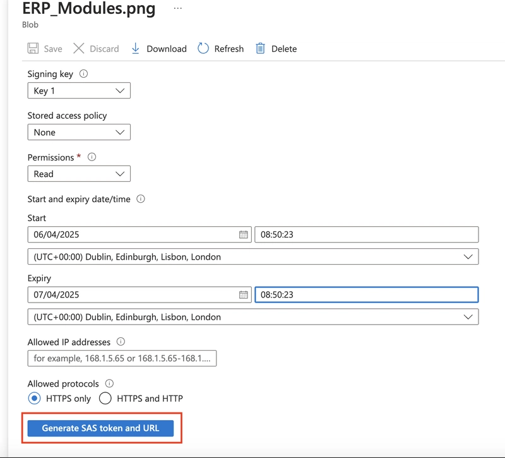Click the Discard toolbar button
The height and width of the screenshot is (458, 505).
96,49
